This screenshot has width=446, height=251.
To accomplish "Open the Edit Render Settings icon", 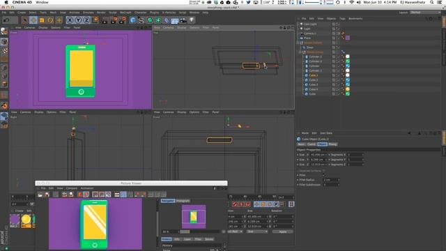I will pos(123,20).
